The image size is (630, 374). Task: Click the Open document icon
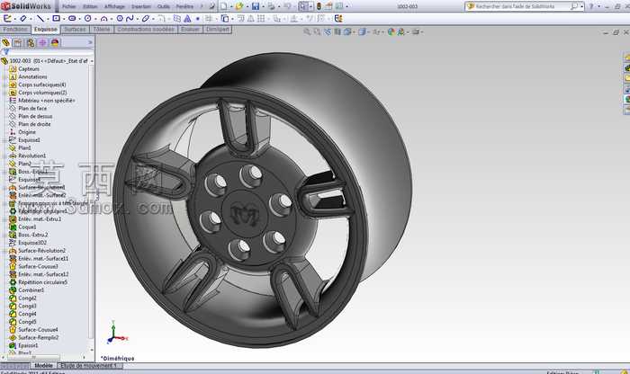pos(239,6)
